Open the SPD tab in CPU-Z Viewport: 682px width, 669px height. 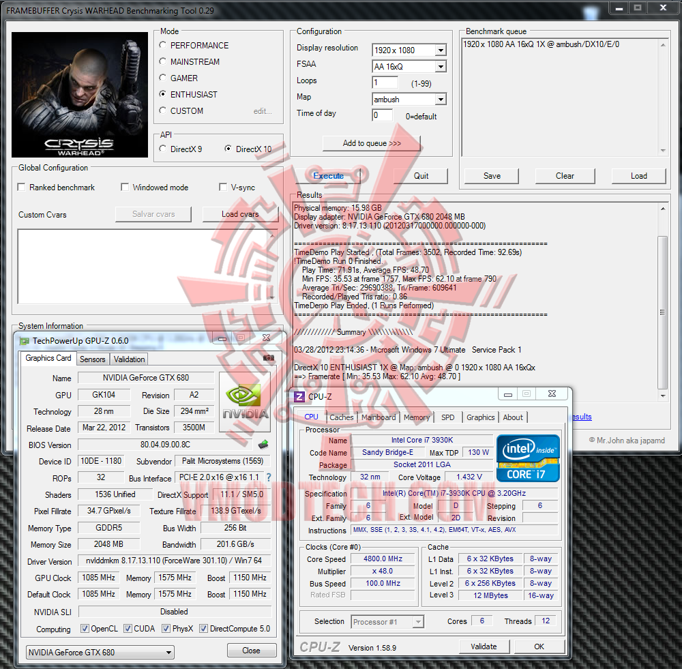447,417
